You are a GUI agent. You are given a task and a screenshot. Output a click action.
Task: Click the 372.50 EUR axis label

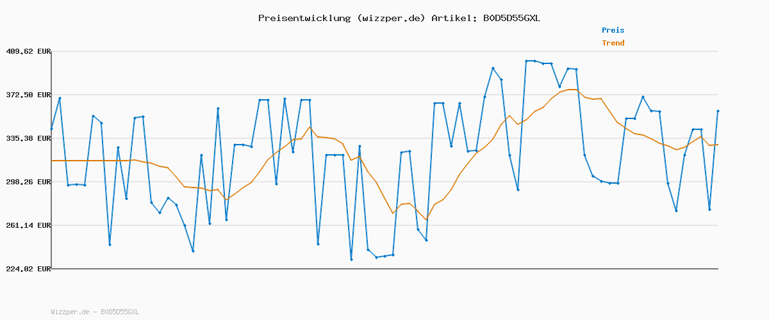(x=28, y=95)
